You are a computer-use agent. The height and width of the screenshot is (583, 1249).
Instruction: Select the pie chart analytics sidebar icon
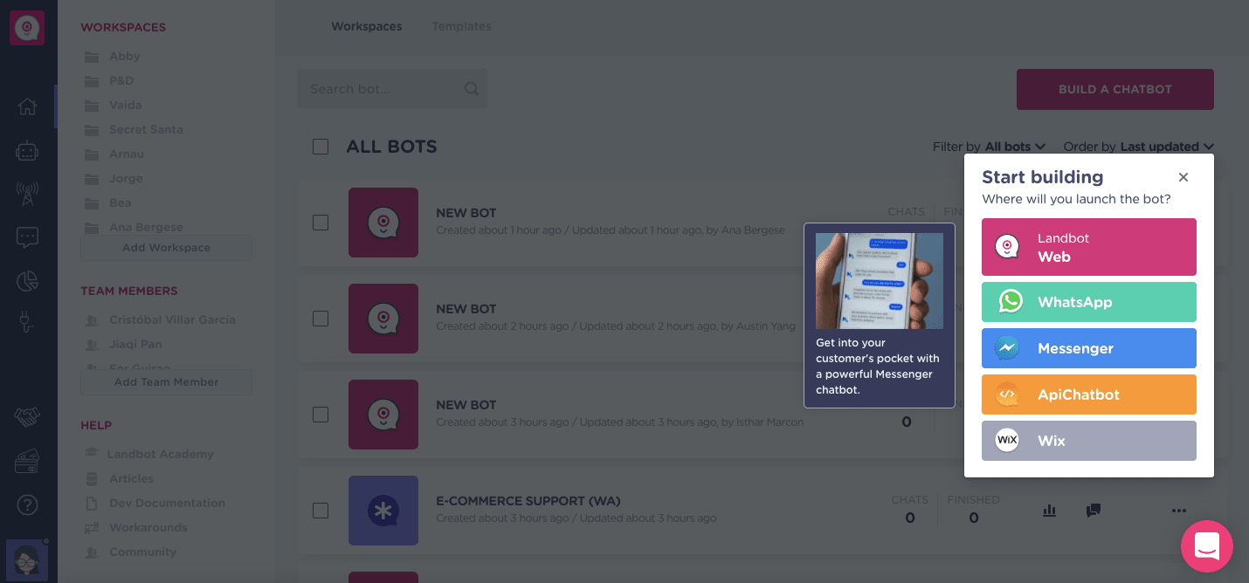(x=27, y=280)
